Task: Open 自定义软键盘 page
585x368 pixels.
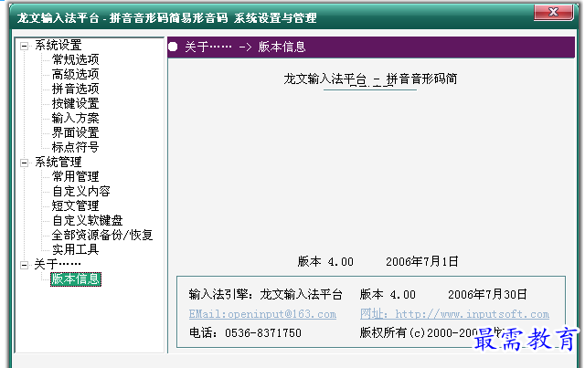Action: click(x=88, y=220)
